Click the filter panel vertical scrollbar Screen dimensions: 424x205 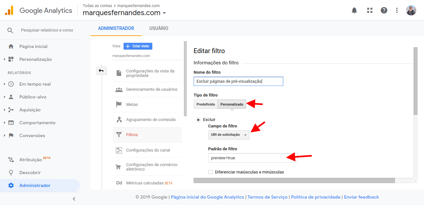[415, 81]
